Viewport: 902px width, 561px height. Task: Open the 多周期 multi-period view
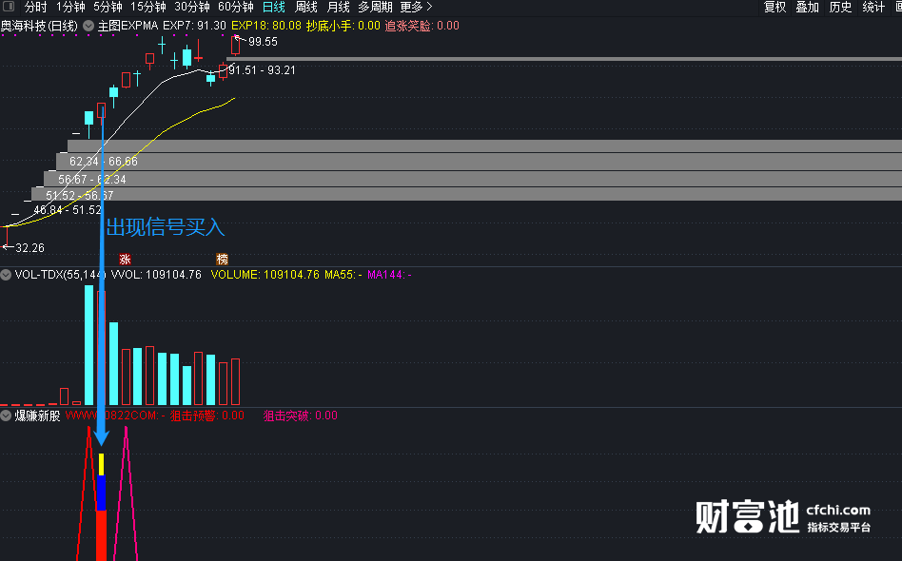(375, 7)
